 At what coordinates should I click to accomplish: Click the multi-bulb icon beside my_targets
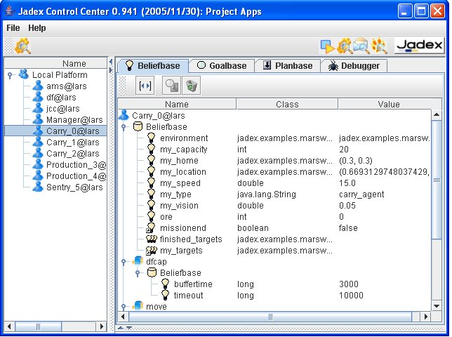click(152, 250)
